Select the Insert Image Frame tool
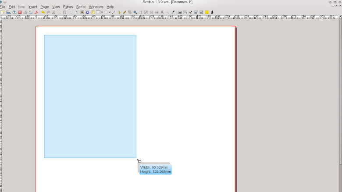The height and width of the screenshot is (192, 342). coord(82,12)
